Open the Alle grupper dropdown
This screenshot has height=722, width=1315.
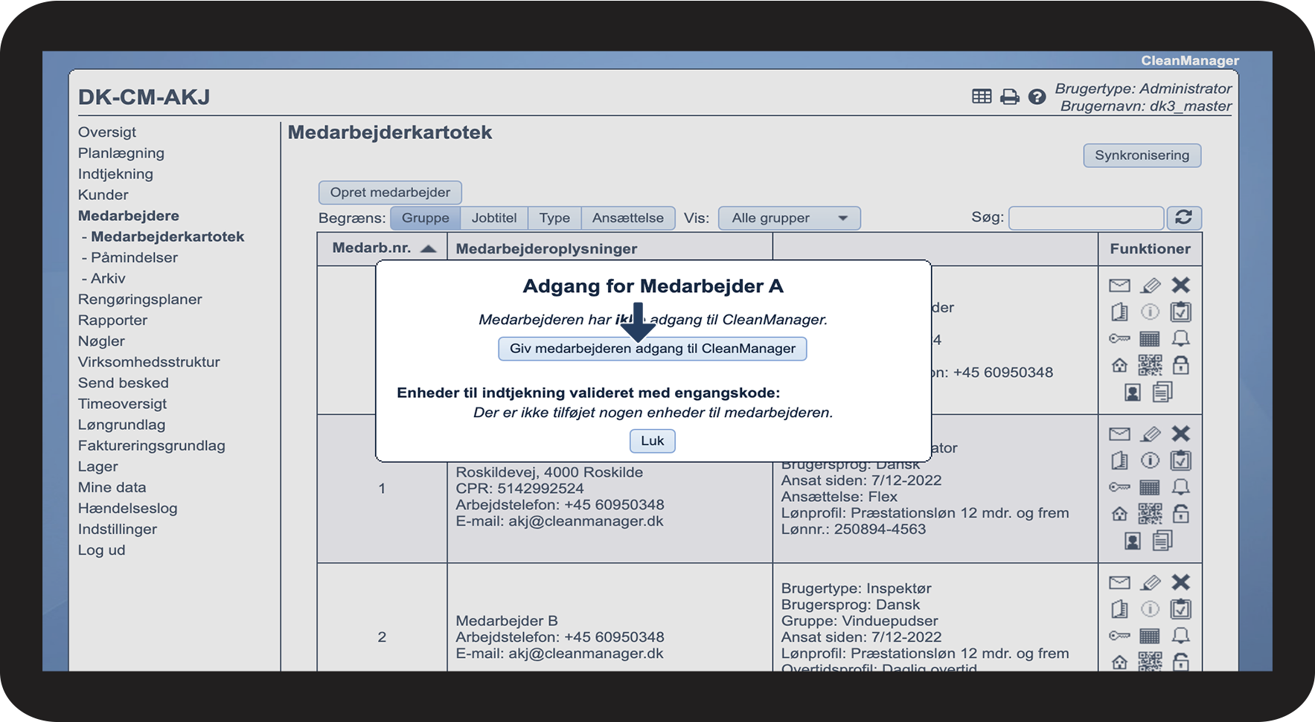tap(790, 218)
